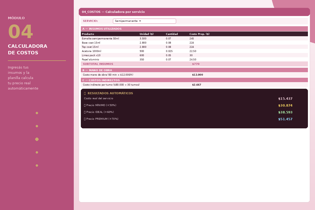This screenshot has width=315, height=210.
Task: Click the 'Precio PREMIUM (+70%)' label
Action: tap(102, 119)
